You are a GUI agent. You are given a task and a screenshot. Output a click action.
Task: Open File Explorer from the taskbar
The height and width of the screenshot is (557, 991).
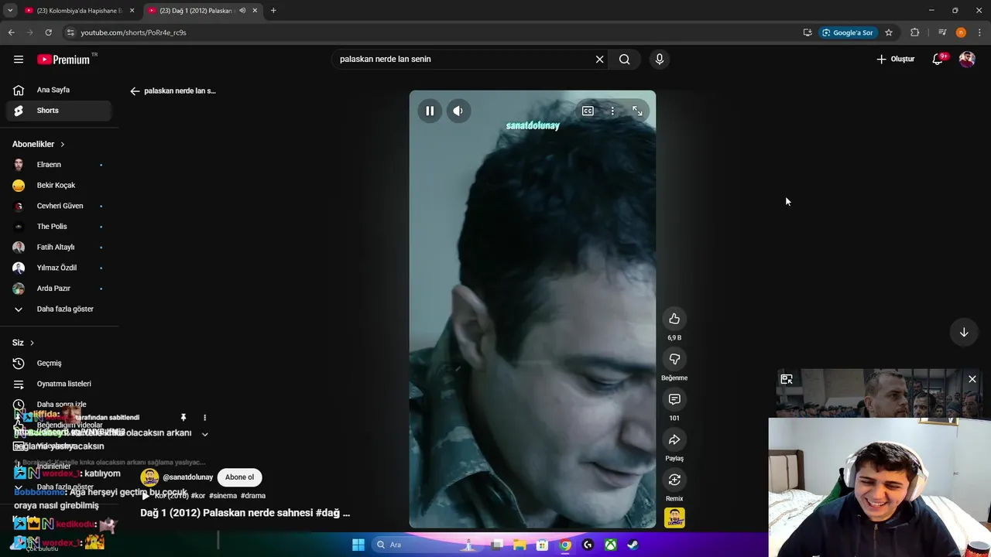pos(520,545)
